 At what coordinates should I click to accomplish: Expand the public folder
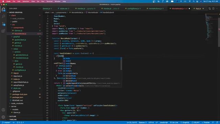(x=14, y=21)
